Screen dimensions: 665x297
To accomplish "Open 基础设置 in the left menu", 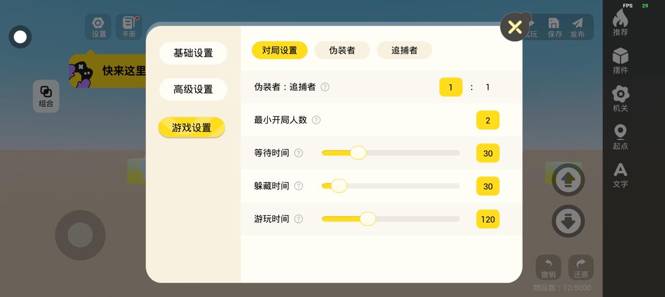I will [193, 53].
